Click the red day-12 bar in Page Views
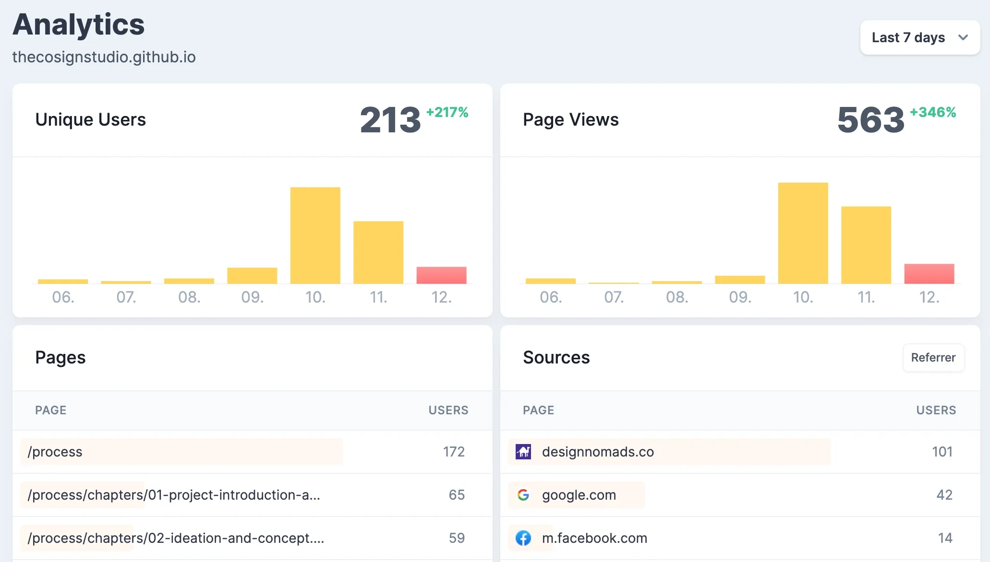The image size is (990, 562). click(x=929, y=274)
